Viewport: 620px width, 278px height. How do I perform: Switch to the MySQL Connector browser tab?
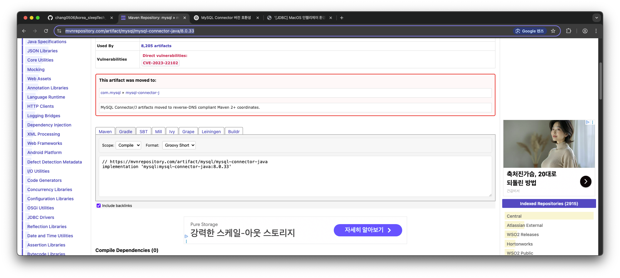(226, 18)
